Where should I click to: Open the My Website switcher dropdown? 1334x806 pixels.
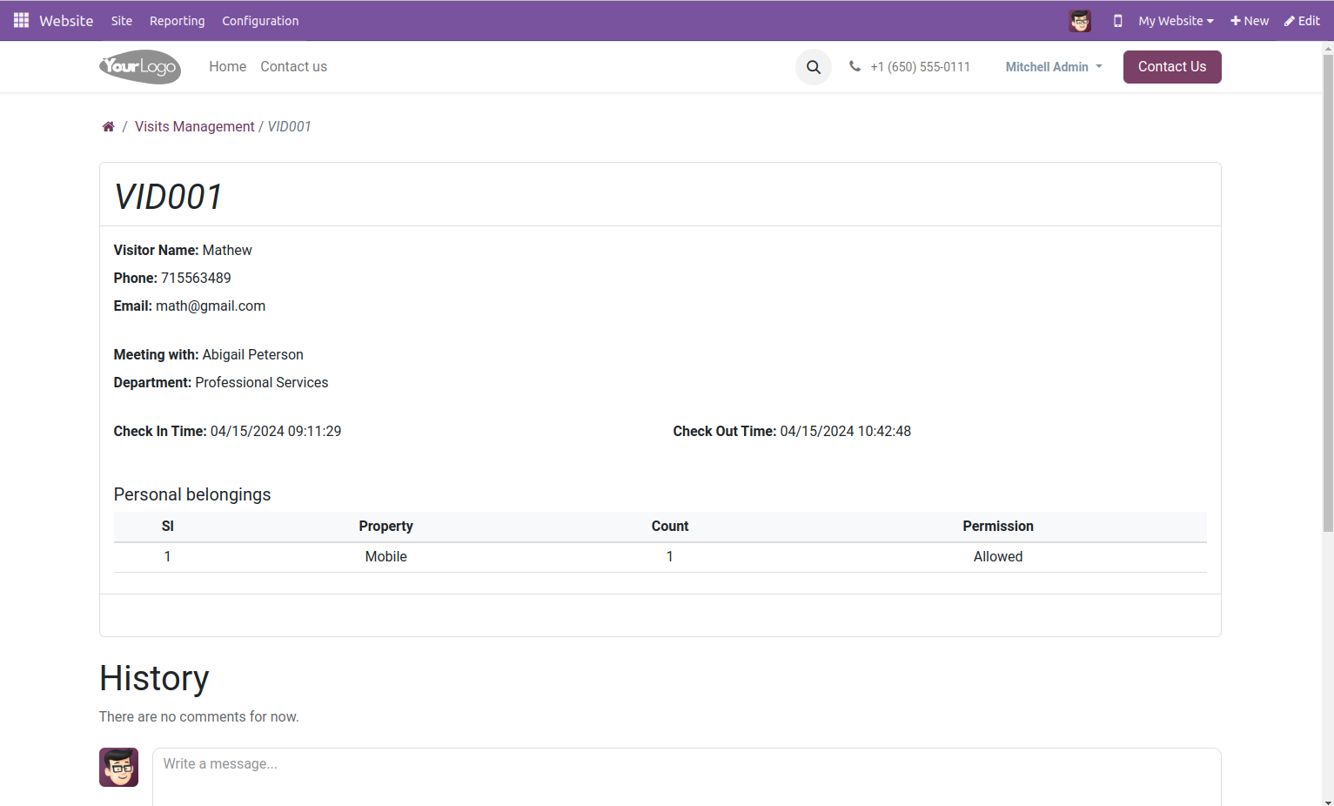click(1175, 21)
